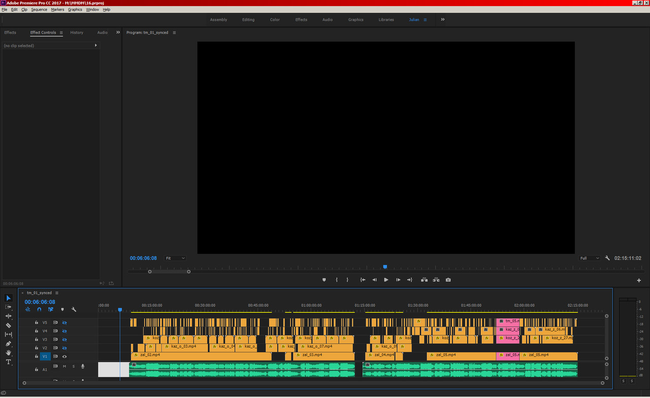Choose the Hand tool
The width and height of the screenshot is (650, 398).
(x=9, y=353)
